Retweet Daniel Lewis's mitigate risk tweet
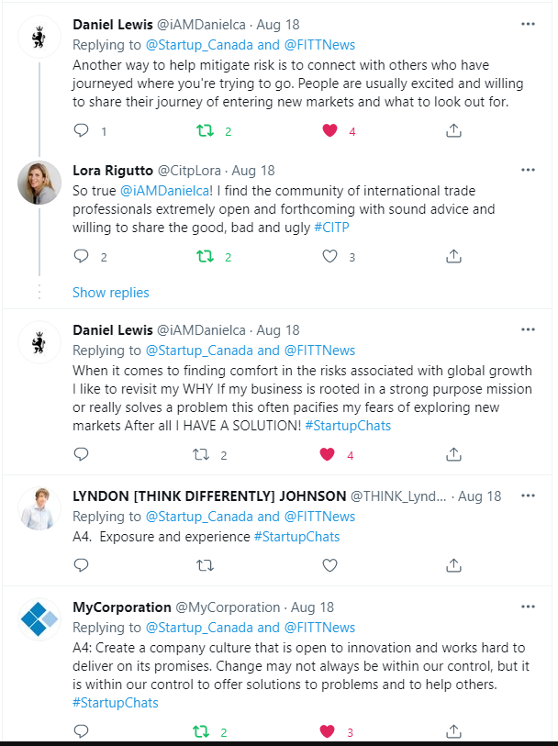558x746 pixels. click(206, 131)
